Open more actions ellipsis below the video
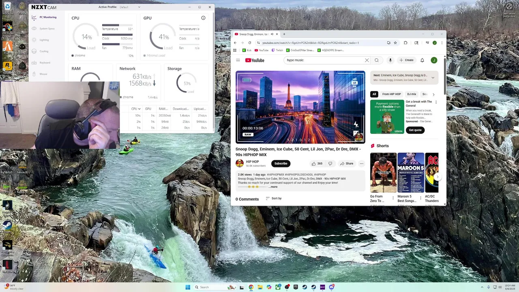 point(362,163)
